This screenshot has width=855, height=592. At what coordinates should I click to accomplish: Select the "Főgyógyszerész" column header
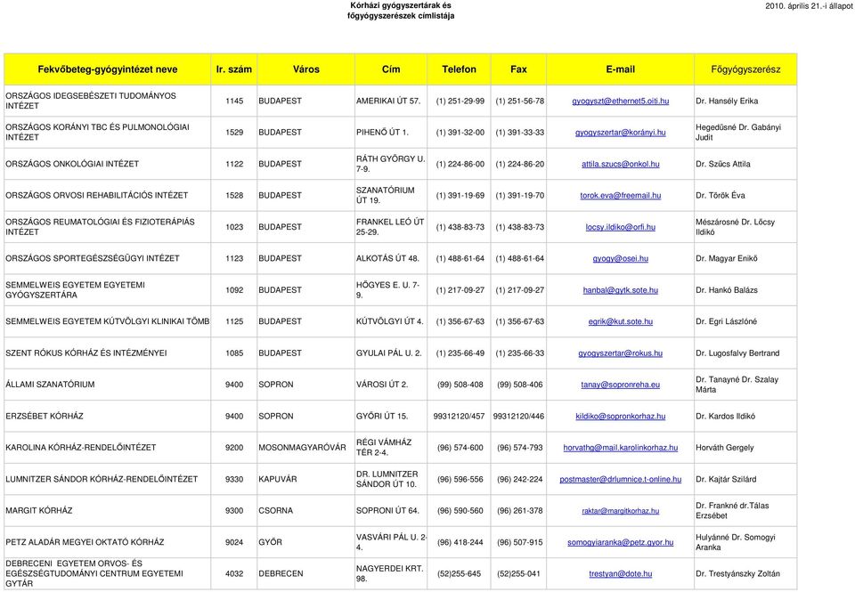tap(745, 69)
